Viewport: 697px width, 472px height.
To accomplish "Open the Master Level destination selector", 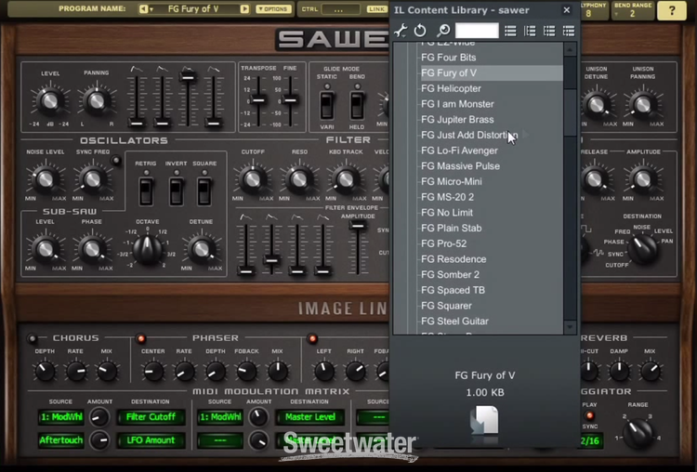I will coord(310,417).
